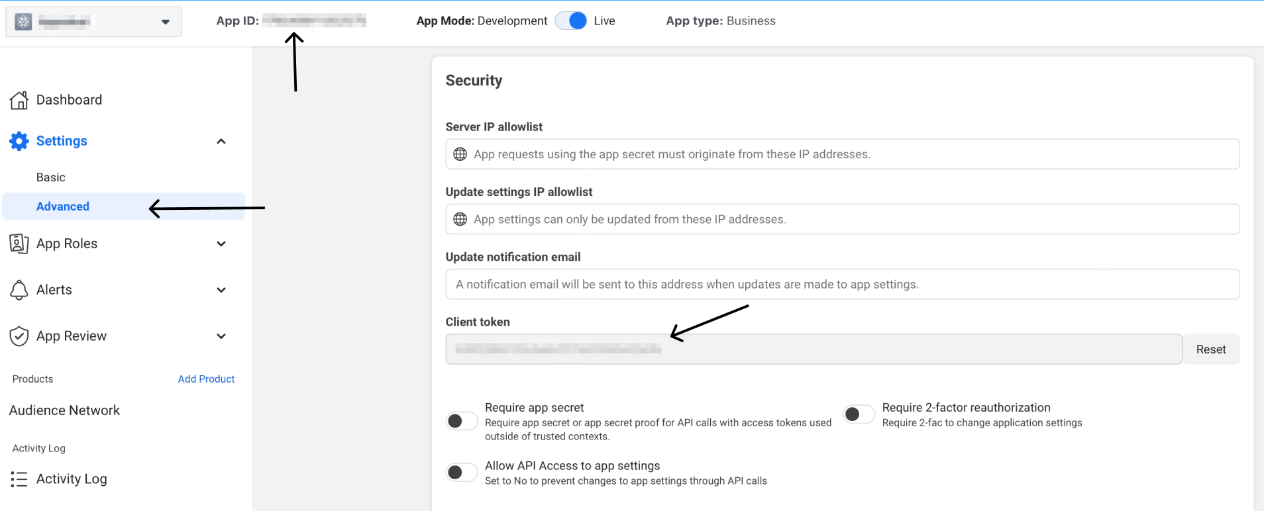Click the App Roles badge icon
1264x511 pixels.
pos(19,244)
